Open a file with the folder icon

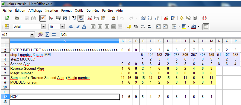click(17, 18)
